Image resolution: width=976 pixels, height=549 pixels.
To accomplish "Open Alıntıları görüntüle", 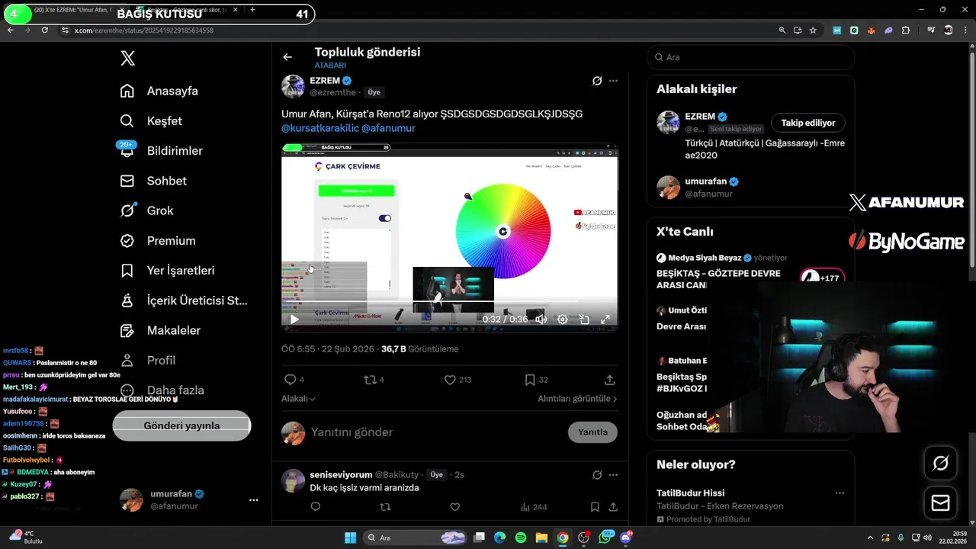I will coord(577,398).
